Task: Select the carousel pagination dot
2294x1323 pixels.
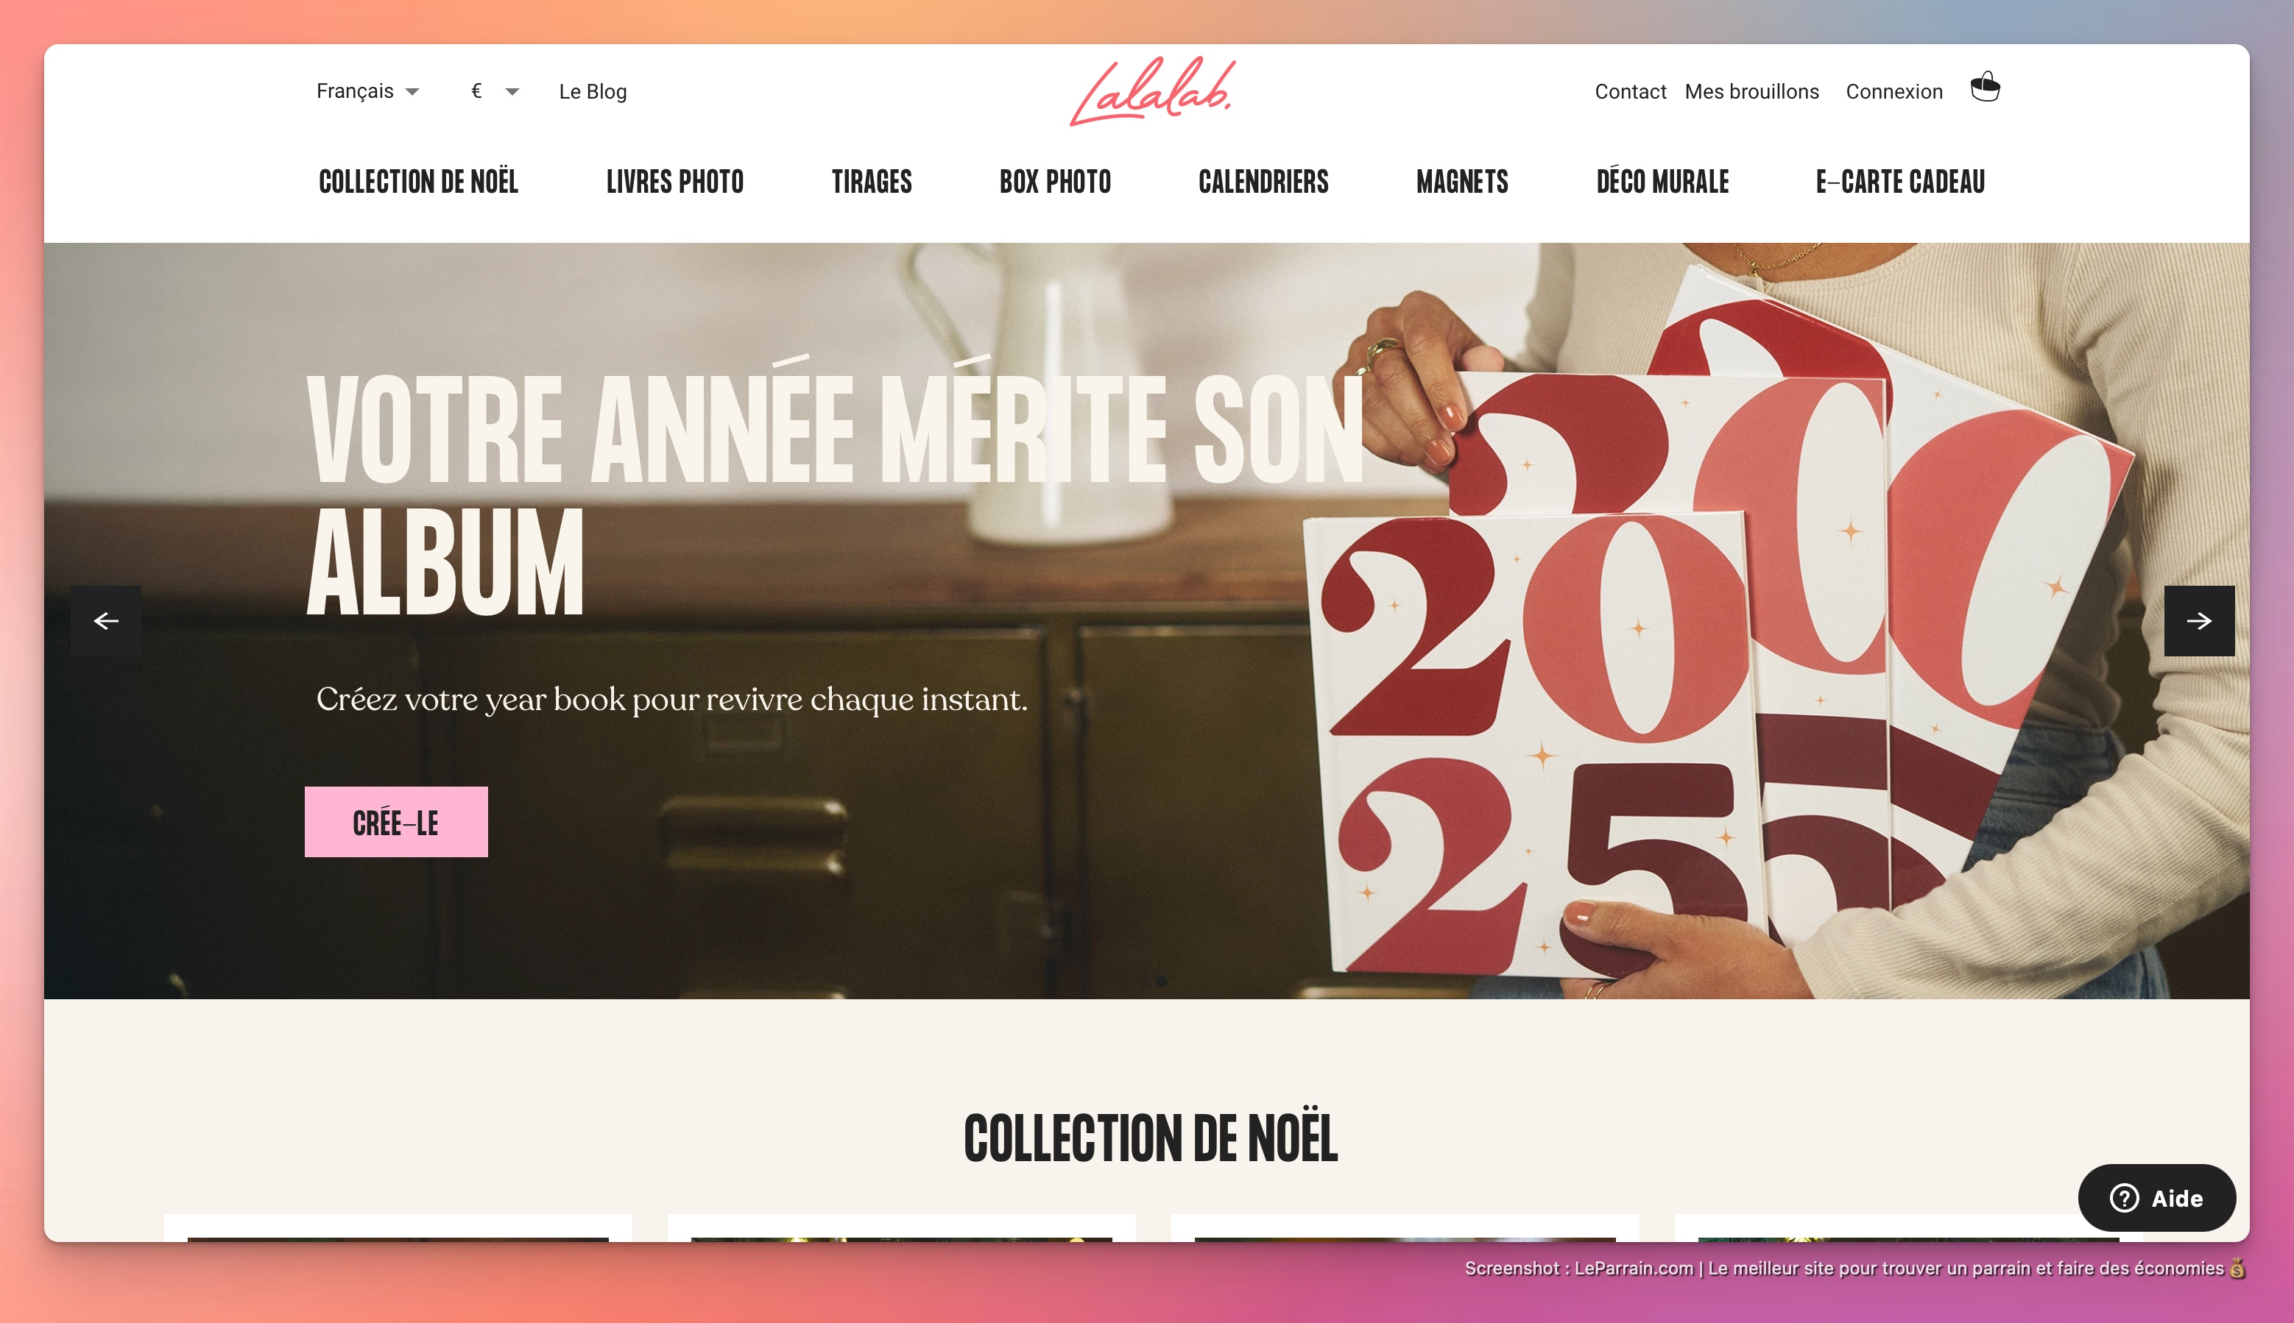Action: 1162,982
